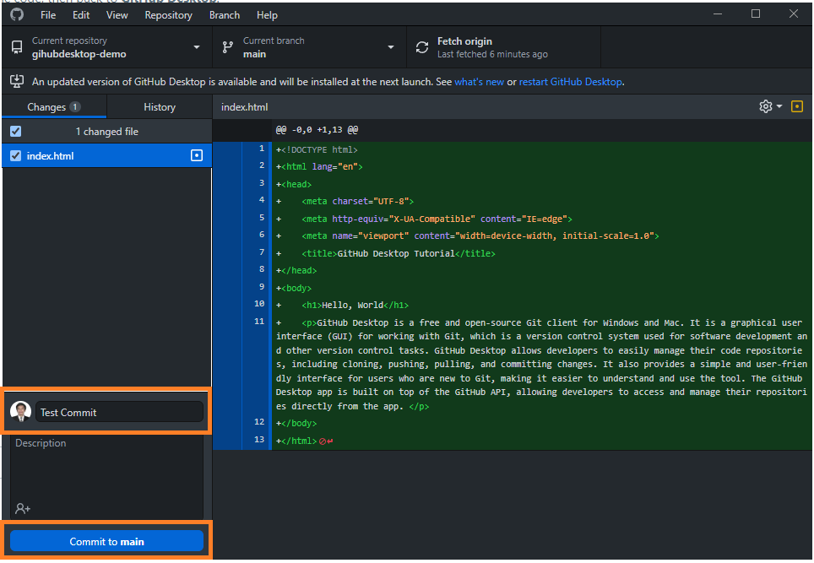Click the user avatar next to commit summary
814x563 pixels.
click(x=21, y=412)
